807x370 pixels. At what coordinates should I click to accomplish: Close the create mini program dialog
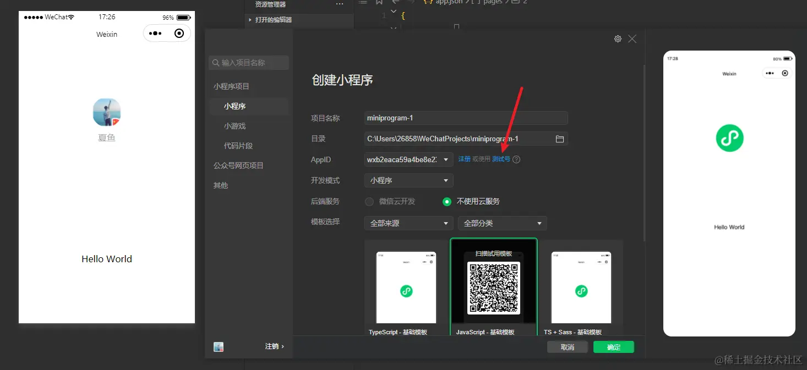pyautogui.click(x=632, y=39)
